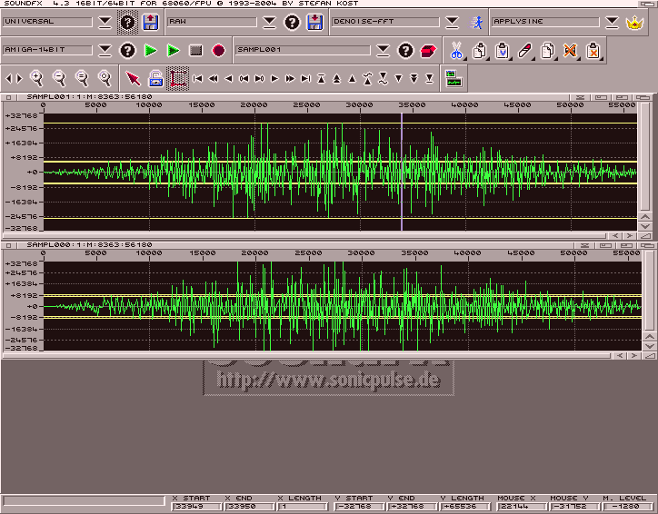Click the SAMPL001 window vertical scrollbar
The height and width of the screenshot is (514, 658).
pos(645,156)
